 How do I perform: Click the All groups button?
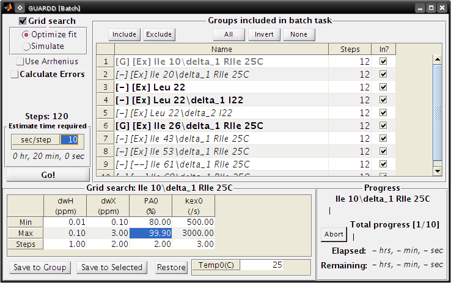point(229,34)
